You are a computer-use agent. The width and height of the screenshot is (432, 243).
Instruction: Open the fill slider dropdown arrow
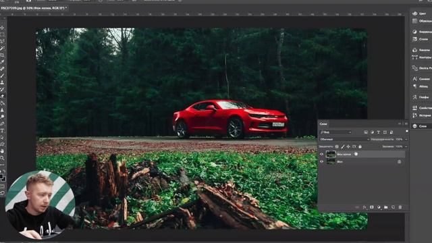(406, 146)
